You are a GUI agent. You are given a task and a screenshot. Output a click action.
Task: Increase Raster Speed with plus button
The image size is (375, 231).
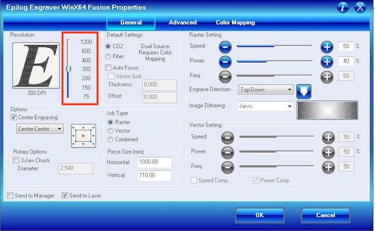(327, 47)
